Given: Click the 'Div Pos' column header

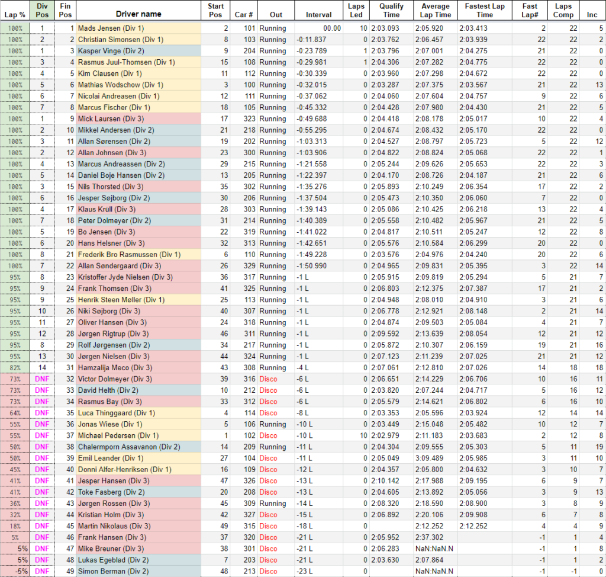Looking at the screenshot, I should click(42, 11).
